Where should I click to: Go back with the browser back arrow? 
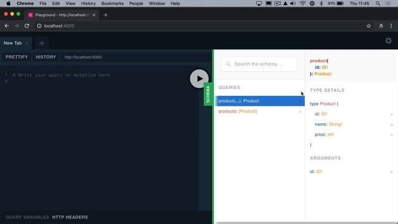tap(7, 26)
